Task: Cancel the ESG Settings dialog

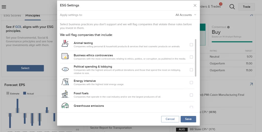Action: (x=170, y=119)
